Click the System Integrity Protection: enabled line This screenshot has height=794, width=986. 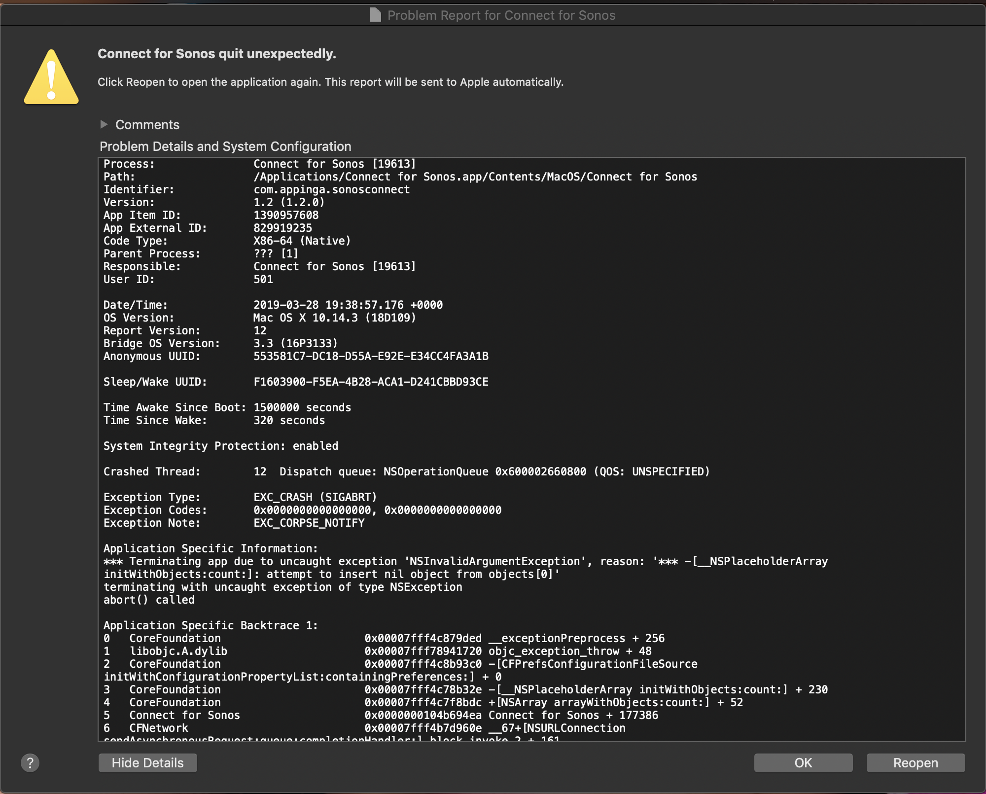[221, 446]
